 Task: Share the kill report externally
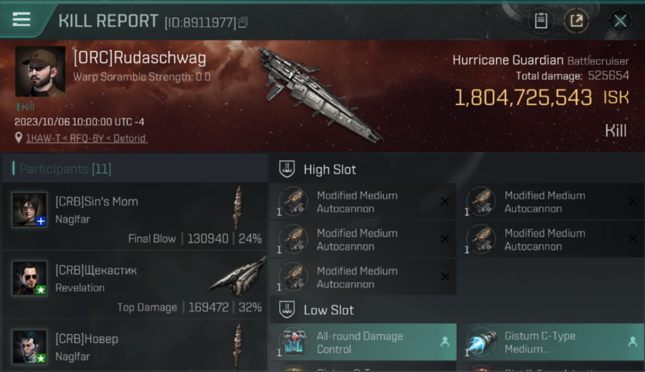[x=577, y=21]
